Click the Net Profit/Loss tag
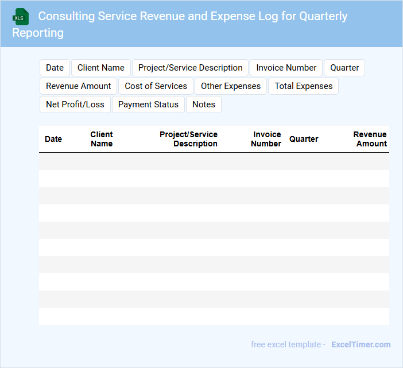 pyautogui.click(x=75, y=104)
